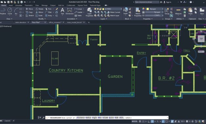Toggle group selection on/off in Groups panel
Image resolution: width=206 pixels, height=124 pixels.
click(171, 15)
